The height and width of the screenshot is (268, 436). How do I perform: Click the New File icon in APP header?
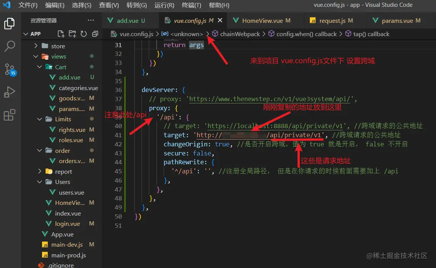(60, 34)
